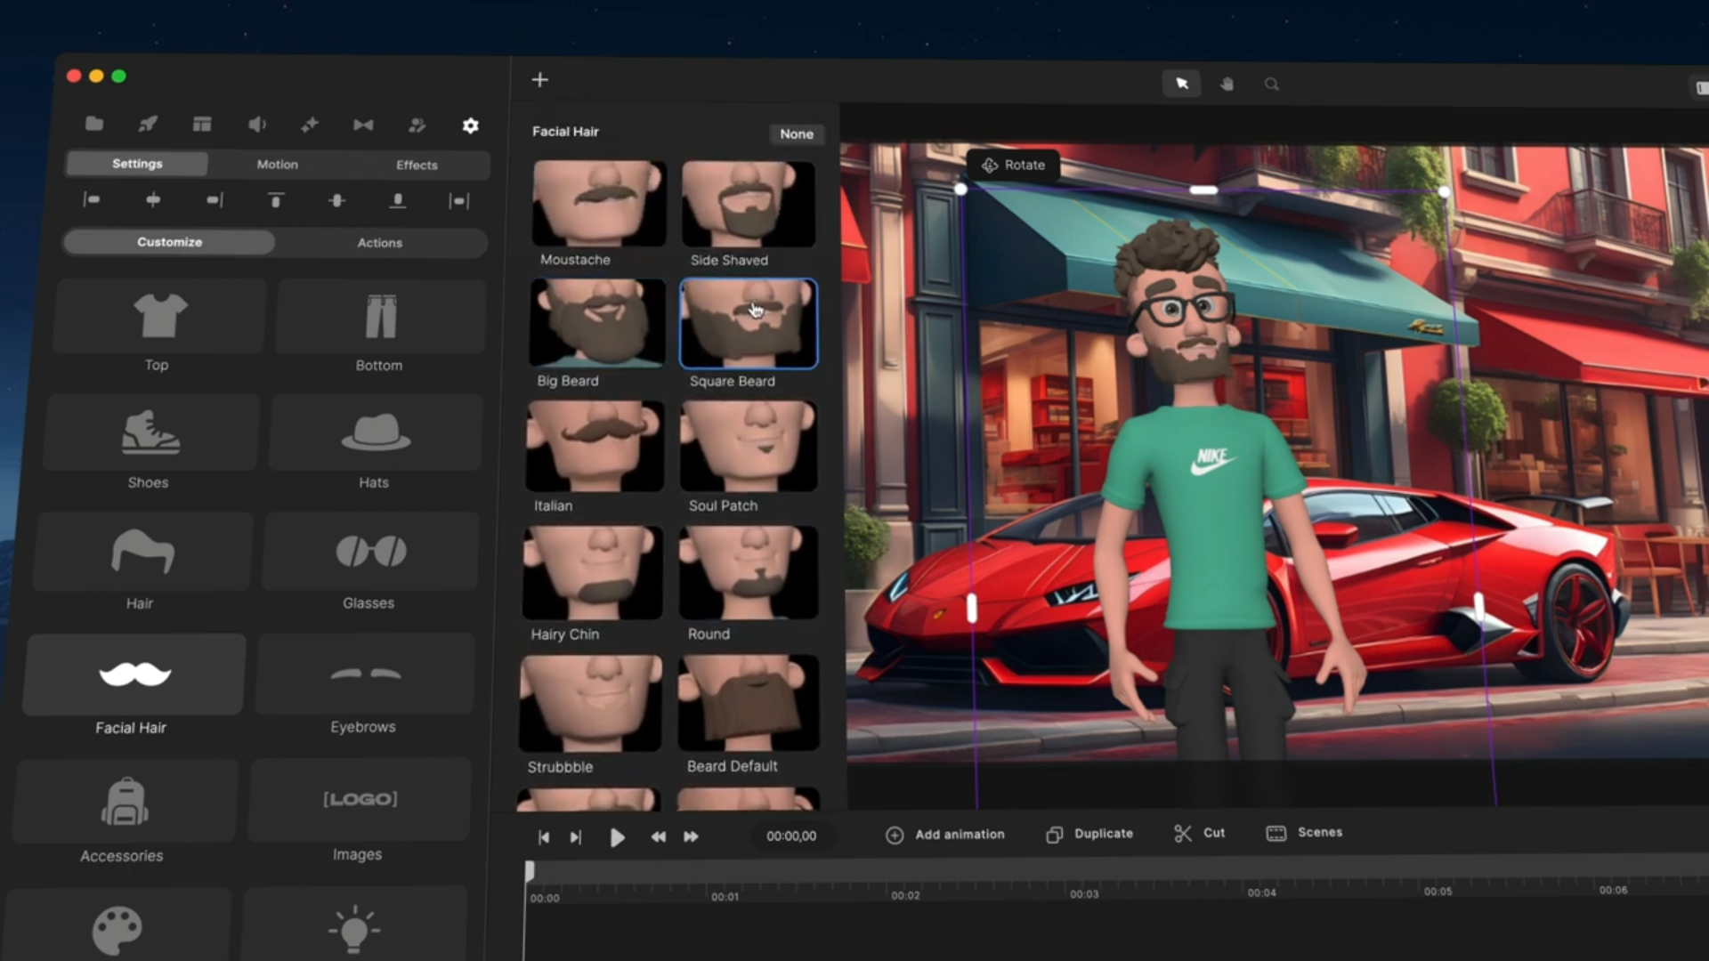Play the animation
1709x961 pixels.
click(x=617, y=837)
